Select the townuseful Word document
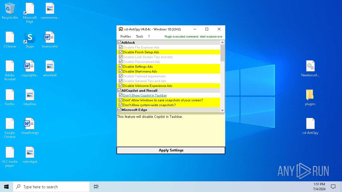 (50, 40)
